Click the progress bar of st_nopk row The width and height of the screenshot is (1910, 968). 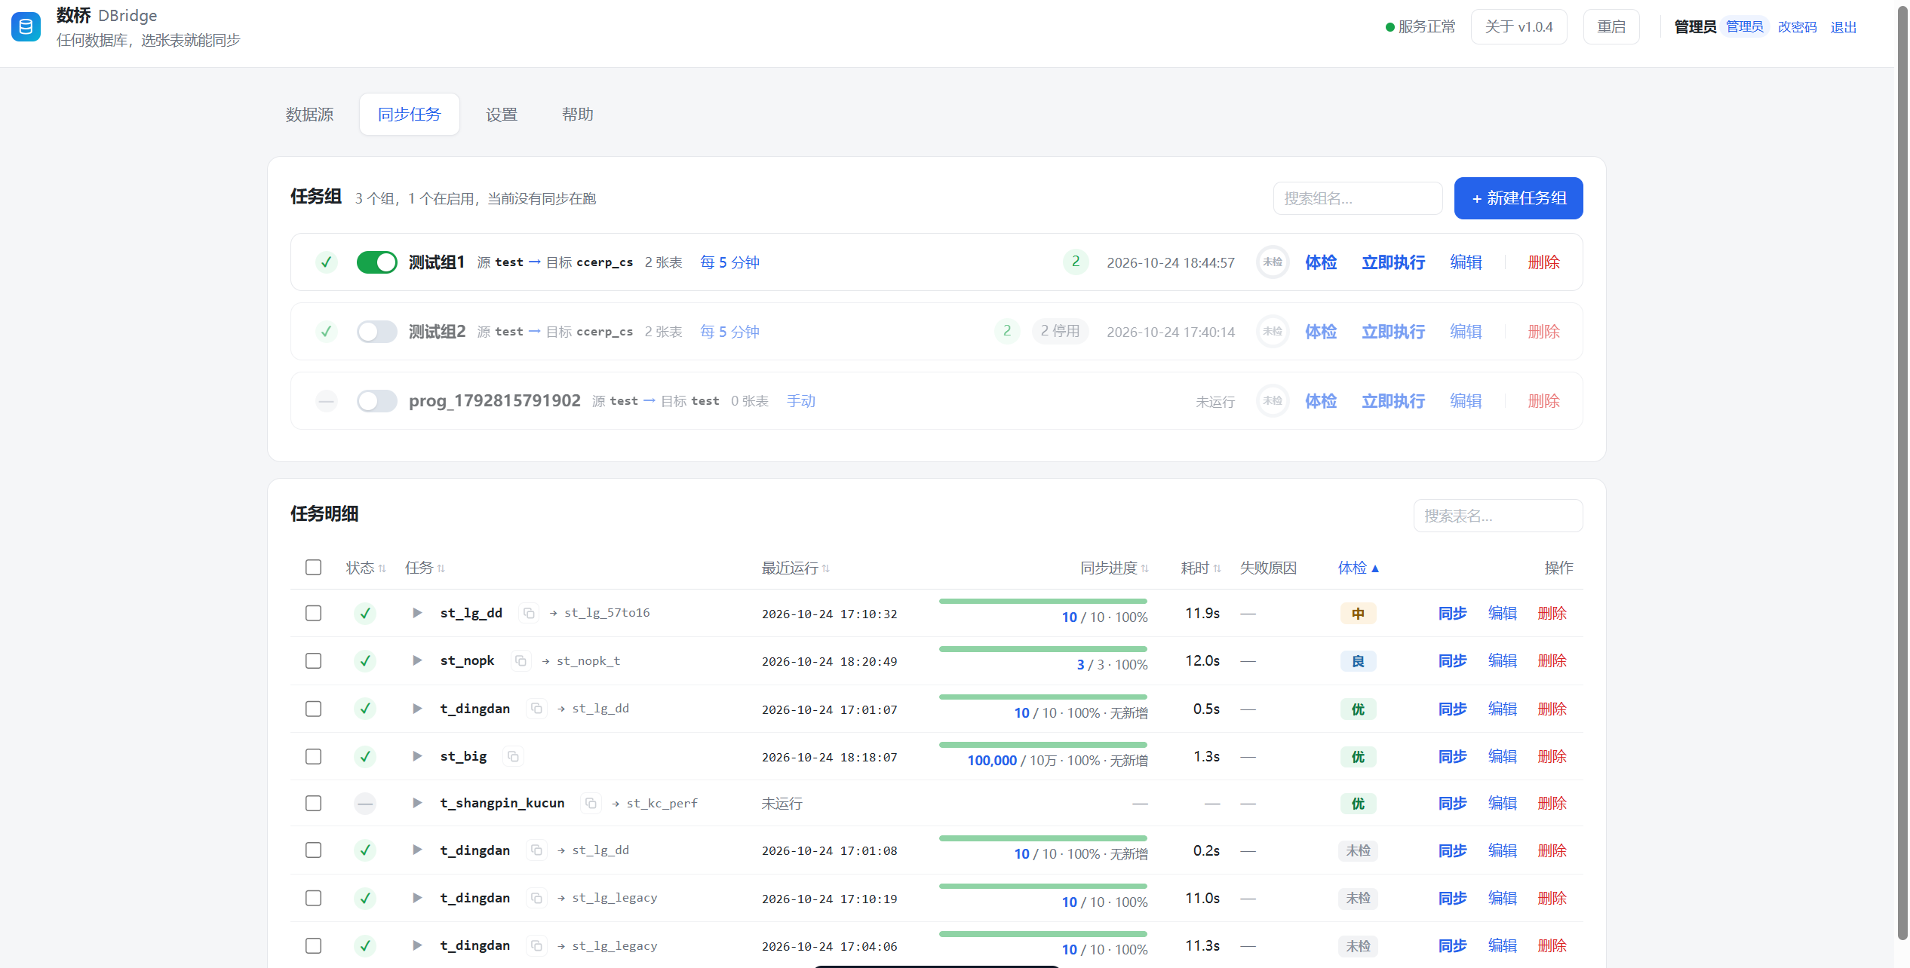[1043, 649]
